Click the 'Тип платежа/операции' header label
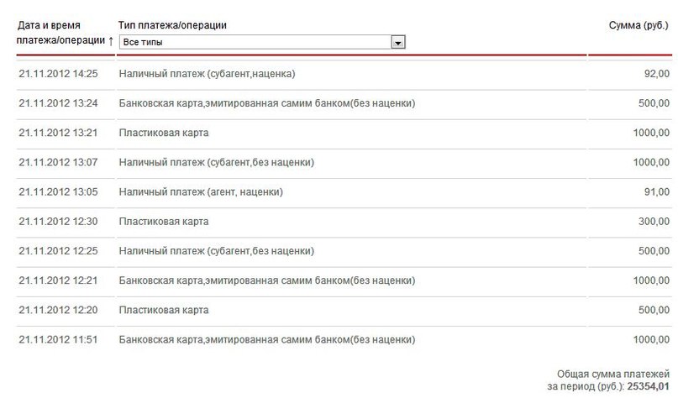678x398 pixels. [172, 25]
